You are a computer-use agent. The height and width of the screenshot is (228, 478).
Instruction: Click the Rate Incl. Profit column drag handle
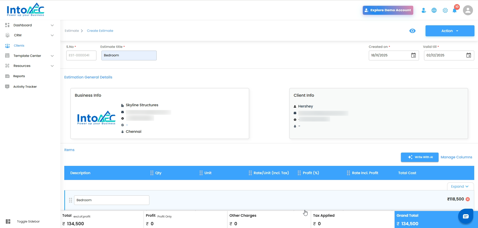click(x=348, y=173)
